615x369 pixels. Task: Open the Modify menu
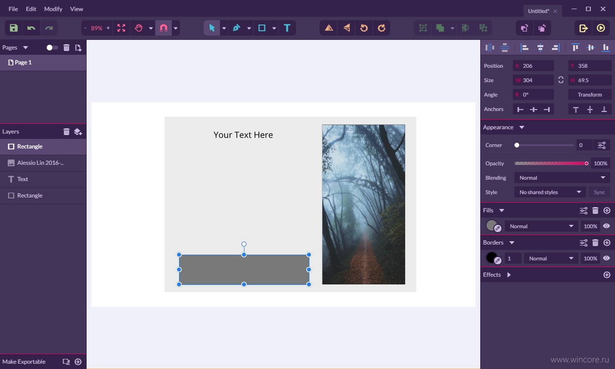coord(53,9)
